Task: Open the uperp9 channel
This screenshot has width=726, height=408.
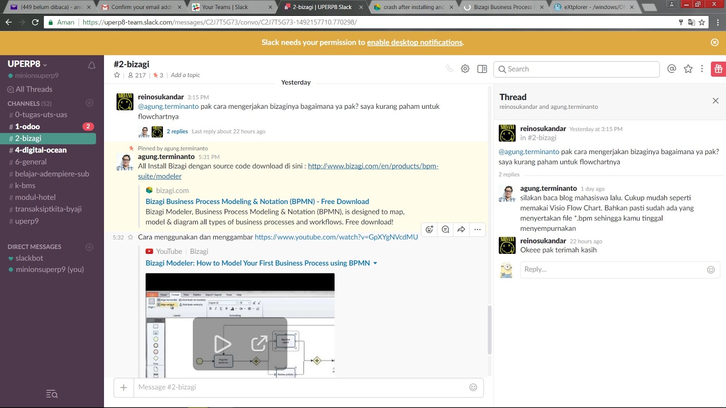Action: (27, 221)
